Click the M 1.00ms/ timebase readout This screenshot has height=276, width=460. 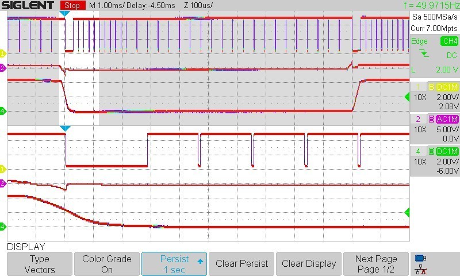click(106, 5)
